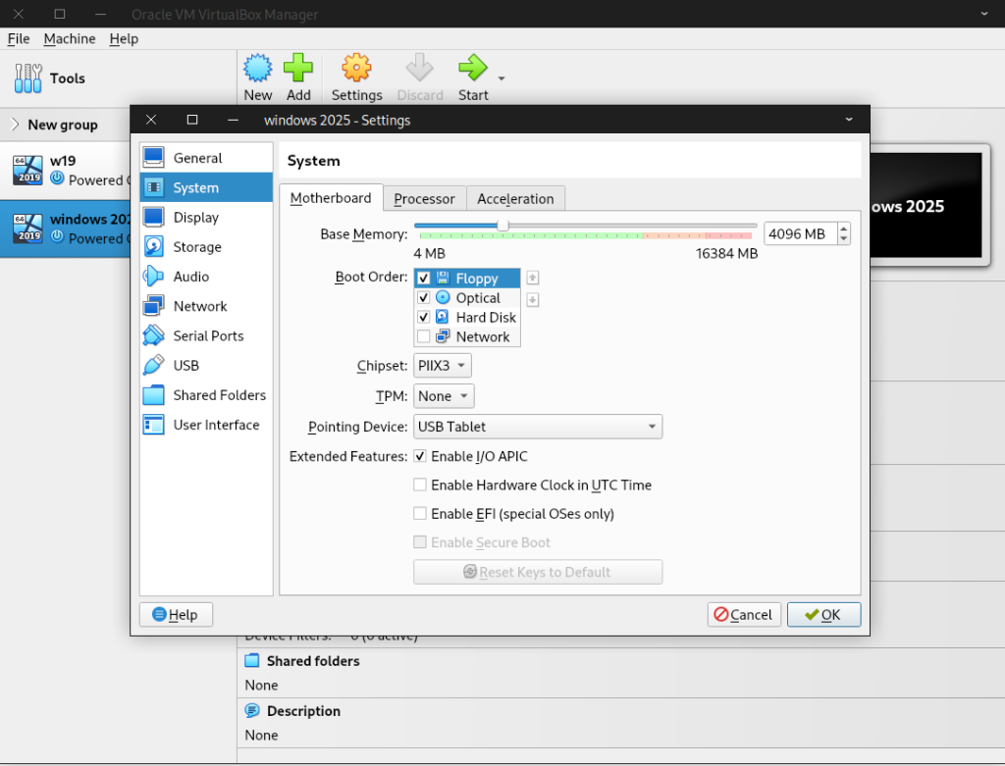The height and width of the screenshot is (766, 1005).
Task: Enable Hardware Clock in UTC Time
Action: [x=420, y=485]
